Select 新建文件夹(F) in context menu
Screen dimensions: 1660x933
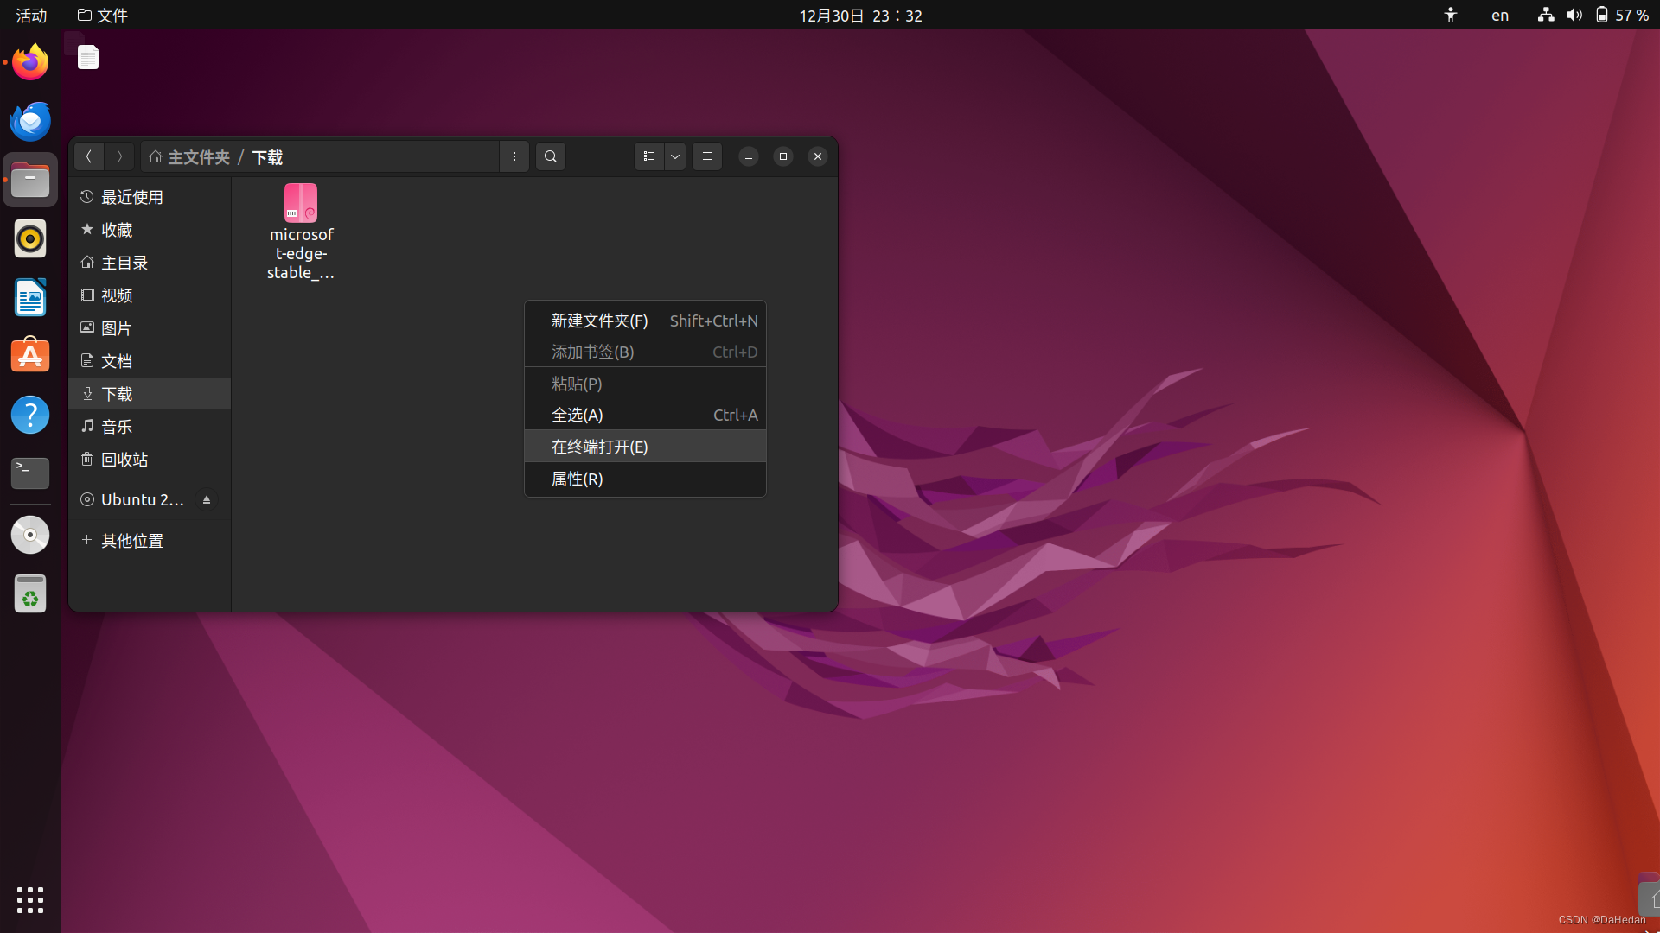click(x=600, y=321)
